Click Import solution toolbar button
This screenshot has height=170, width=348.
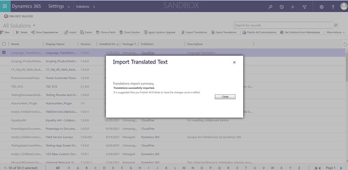click(70, 32)
